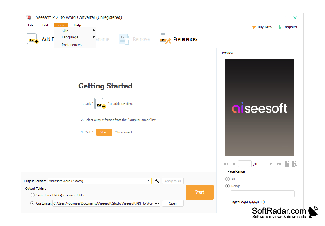Open Preferences via the wrench PDF icon
The height and width of the screenshot is (226, 325).
(165, 39)
